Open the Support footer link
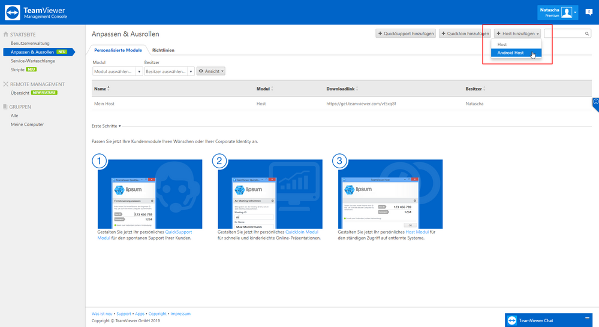The width and height of the screenshot is (599, 327). [x=124, y=314]
